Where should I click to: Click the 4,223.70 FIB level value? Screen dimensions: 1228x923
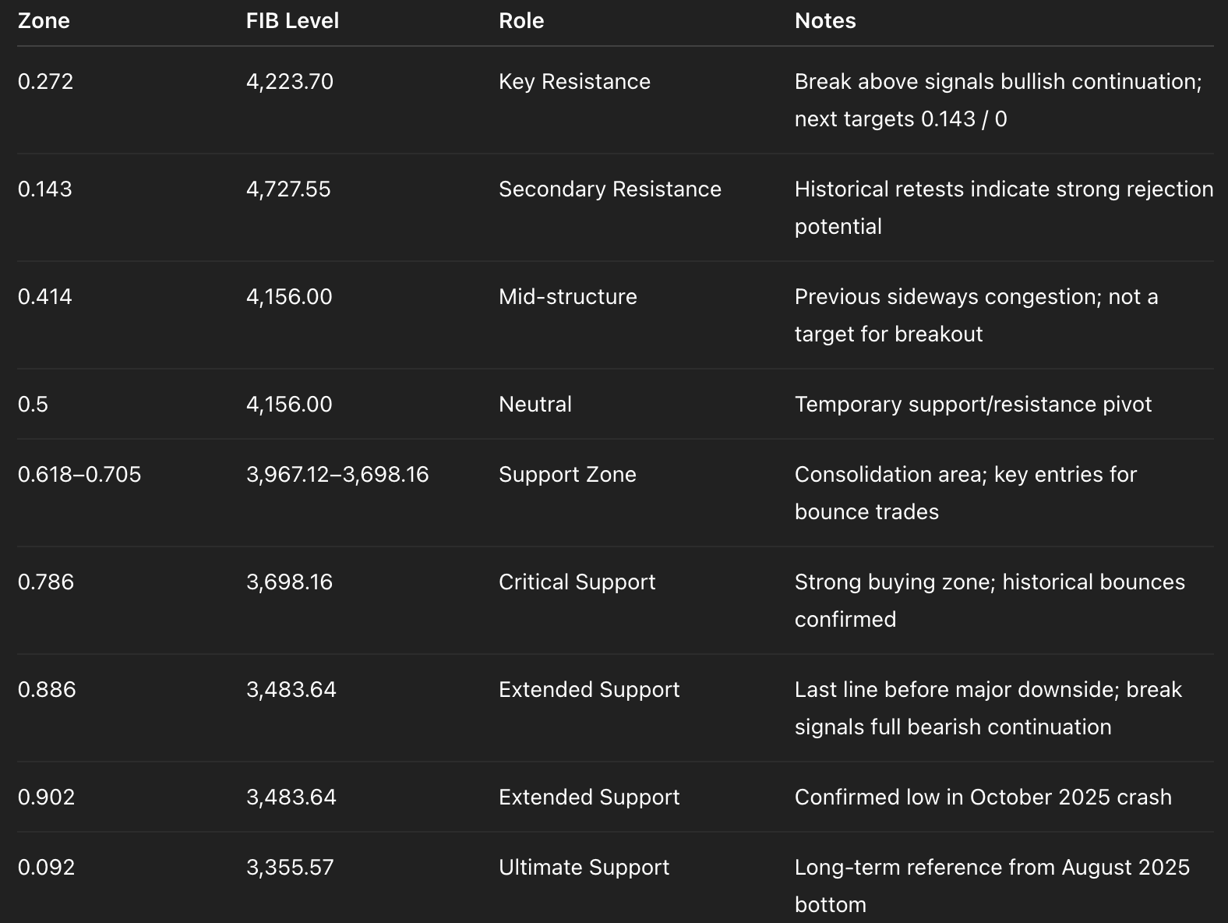tap(289, 82)
